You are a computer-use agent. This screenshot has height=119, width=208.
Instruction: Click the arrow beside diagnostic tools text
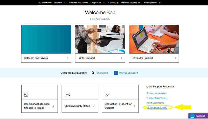[54, 106]
